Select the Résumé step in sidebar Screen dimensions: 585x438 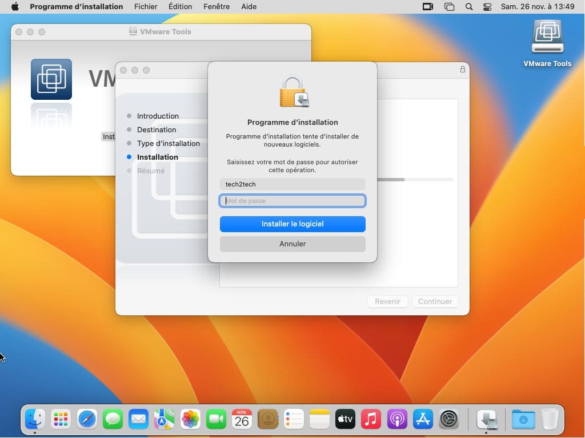(151, 171)
